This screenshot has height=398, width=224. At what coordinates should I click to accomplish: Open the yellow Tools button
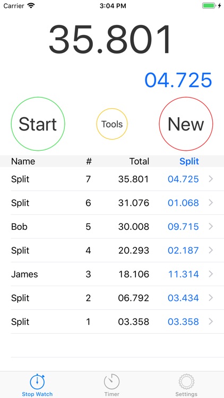112,124
